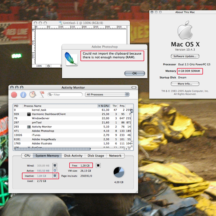Click the Inactive memory color swatch
Viewport: 216px width, 216px height.
pos(55,176)
